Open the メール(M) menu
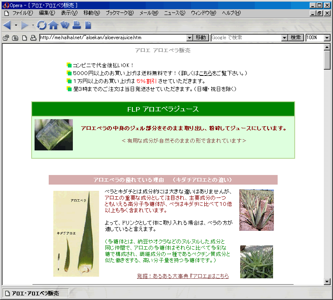 [x=149, y=13]
